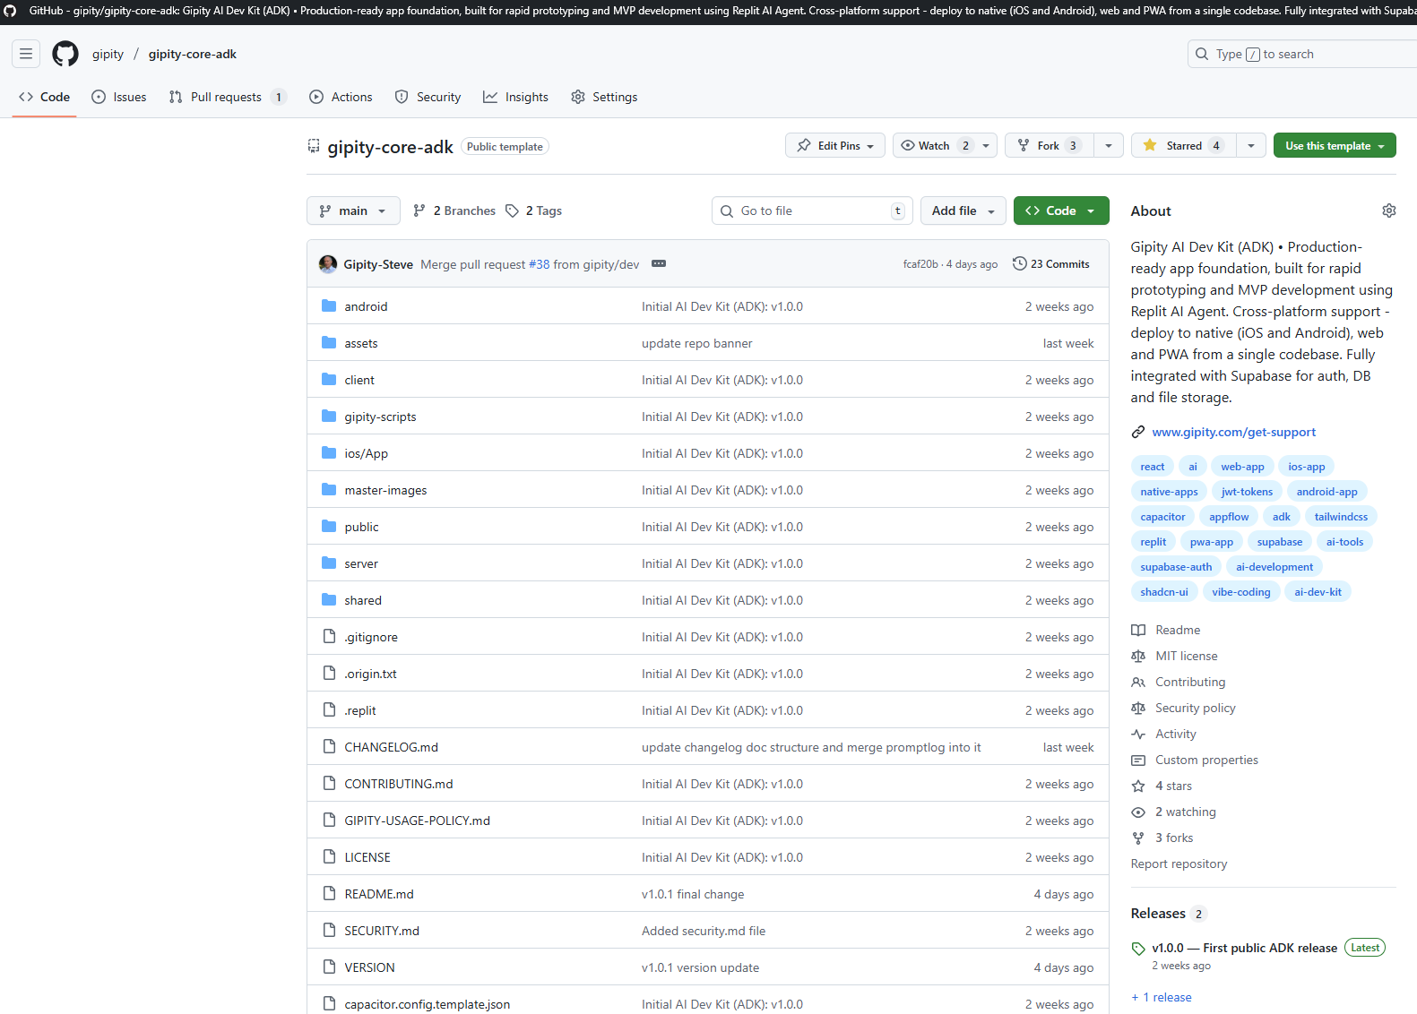This screenshot has width=1417, height=1014.
Task: Expand commit message ellipsis icon
Action: [x=659, y=263]
